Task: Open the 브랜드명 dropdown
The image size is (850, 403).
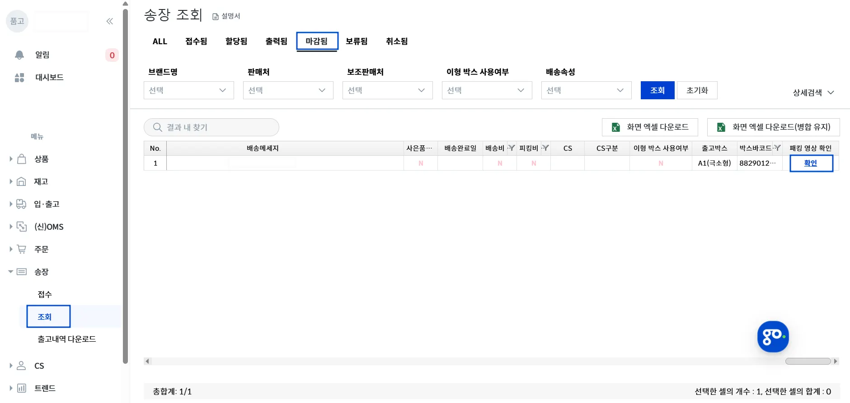Action: [189, 90]
